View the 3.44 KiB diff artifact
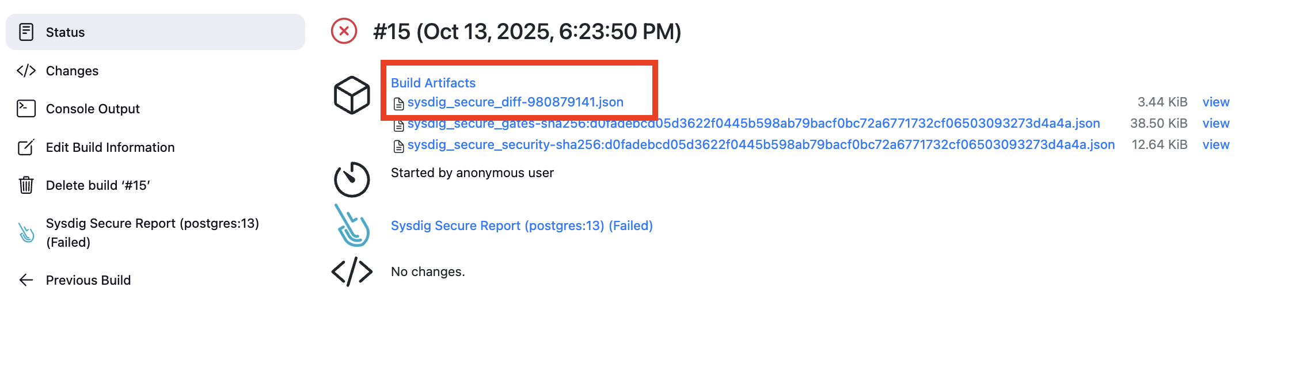 (1215, 102)
